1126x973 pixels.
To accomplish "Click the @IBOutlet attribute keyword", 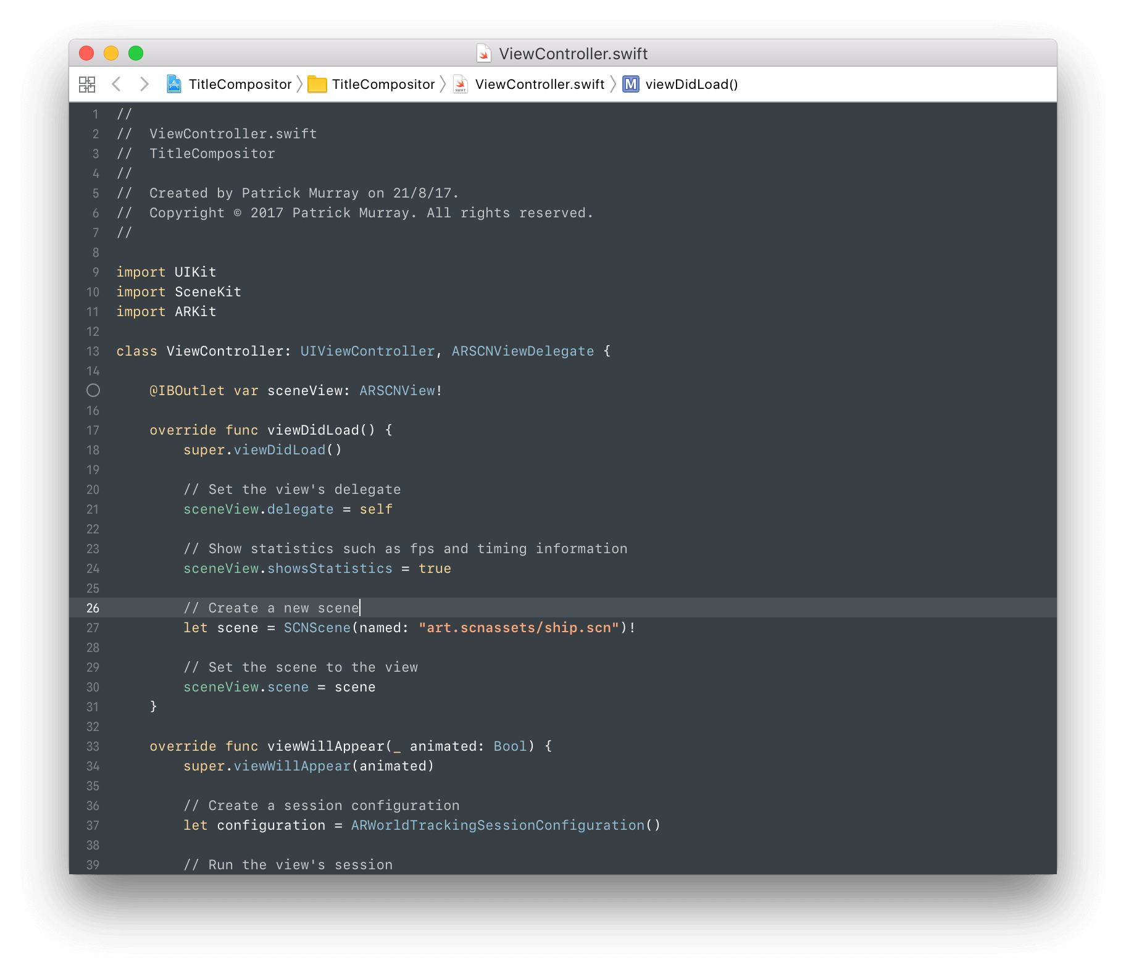I will (x=187, y=391).
